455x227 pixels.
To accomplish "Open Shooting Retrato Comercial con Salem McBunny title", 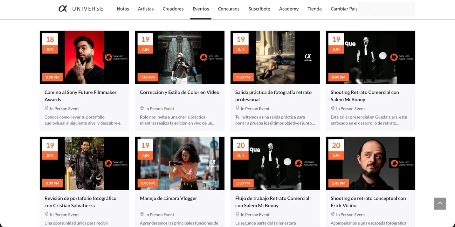I will click(365, 96).
